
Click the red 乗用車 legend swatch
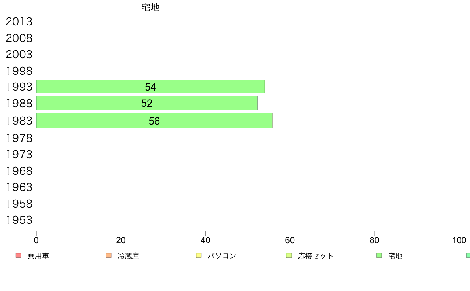click(x=19, y=255)
